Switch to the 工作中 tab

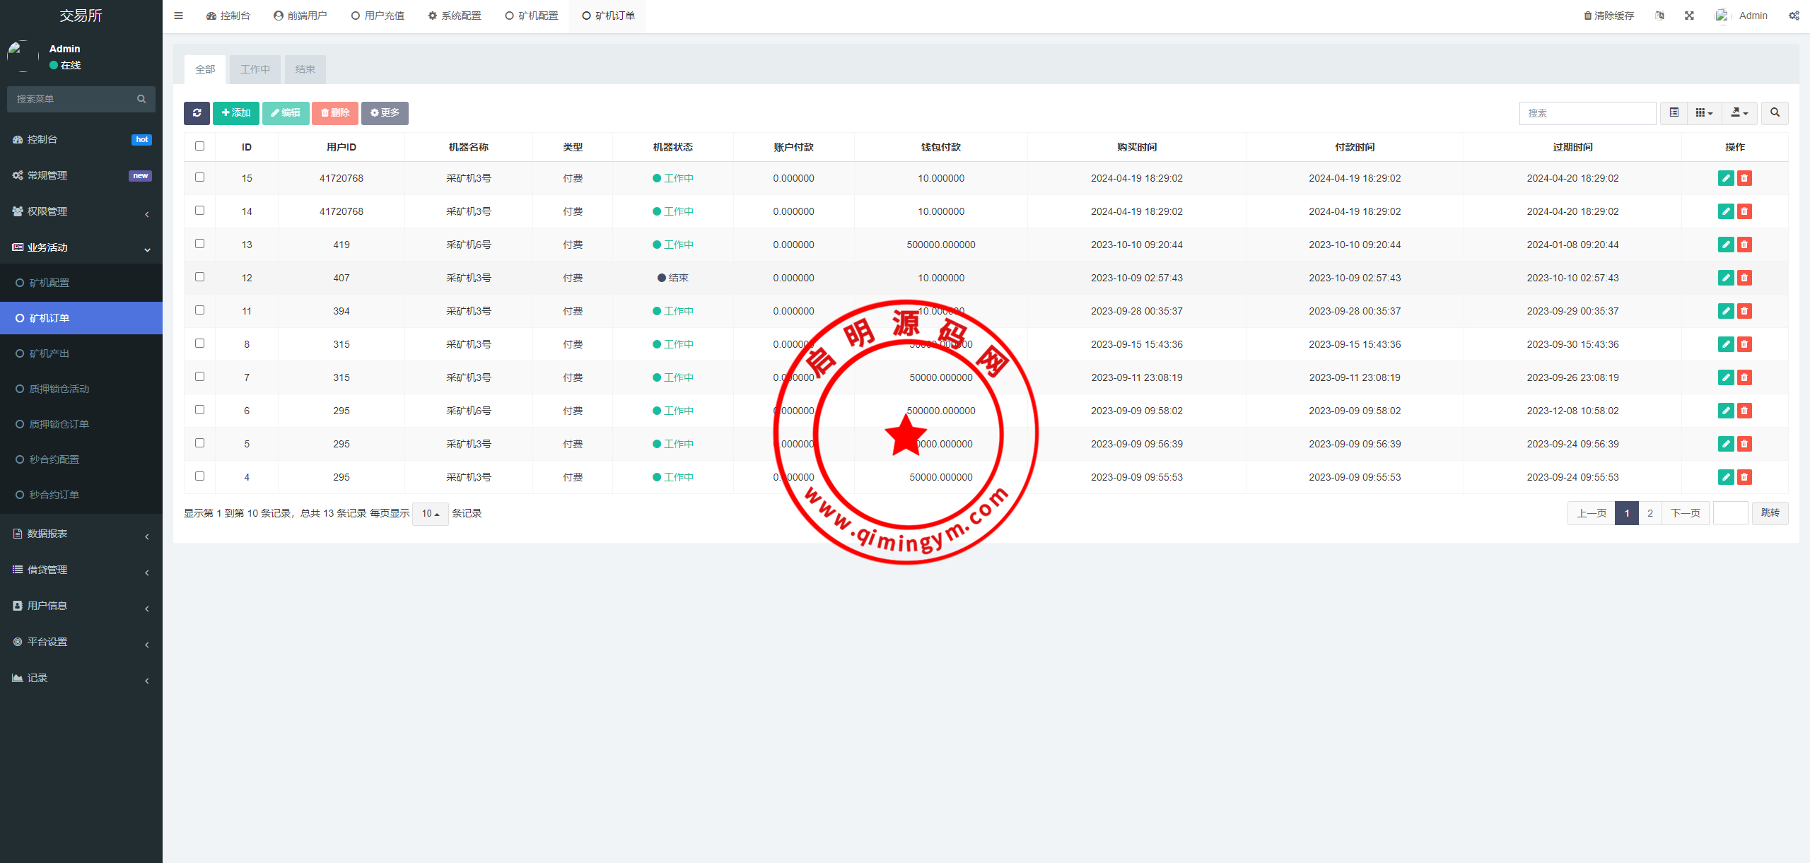[x=255, y=69]
